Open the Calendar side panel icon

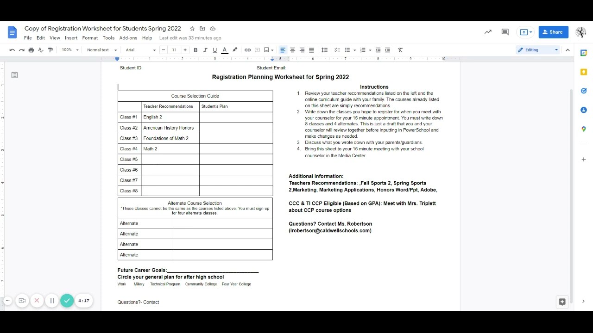(584, 53)
